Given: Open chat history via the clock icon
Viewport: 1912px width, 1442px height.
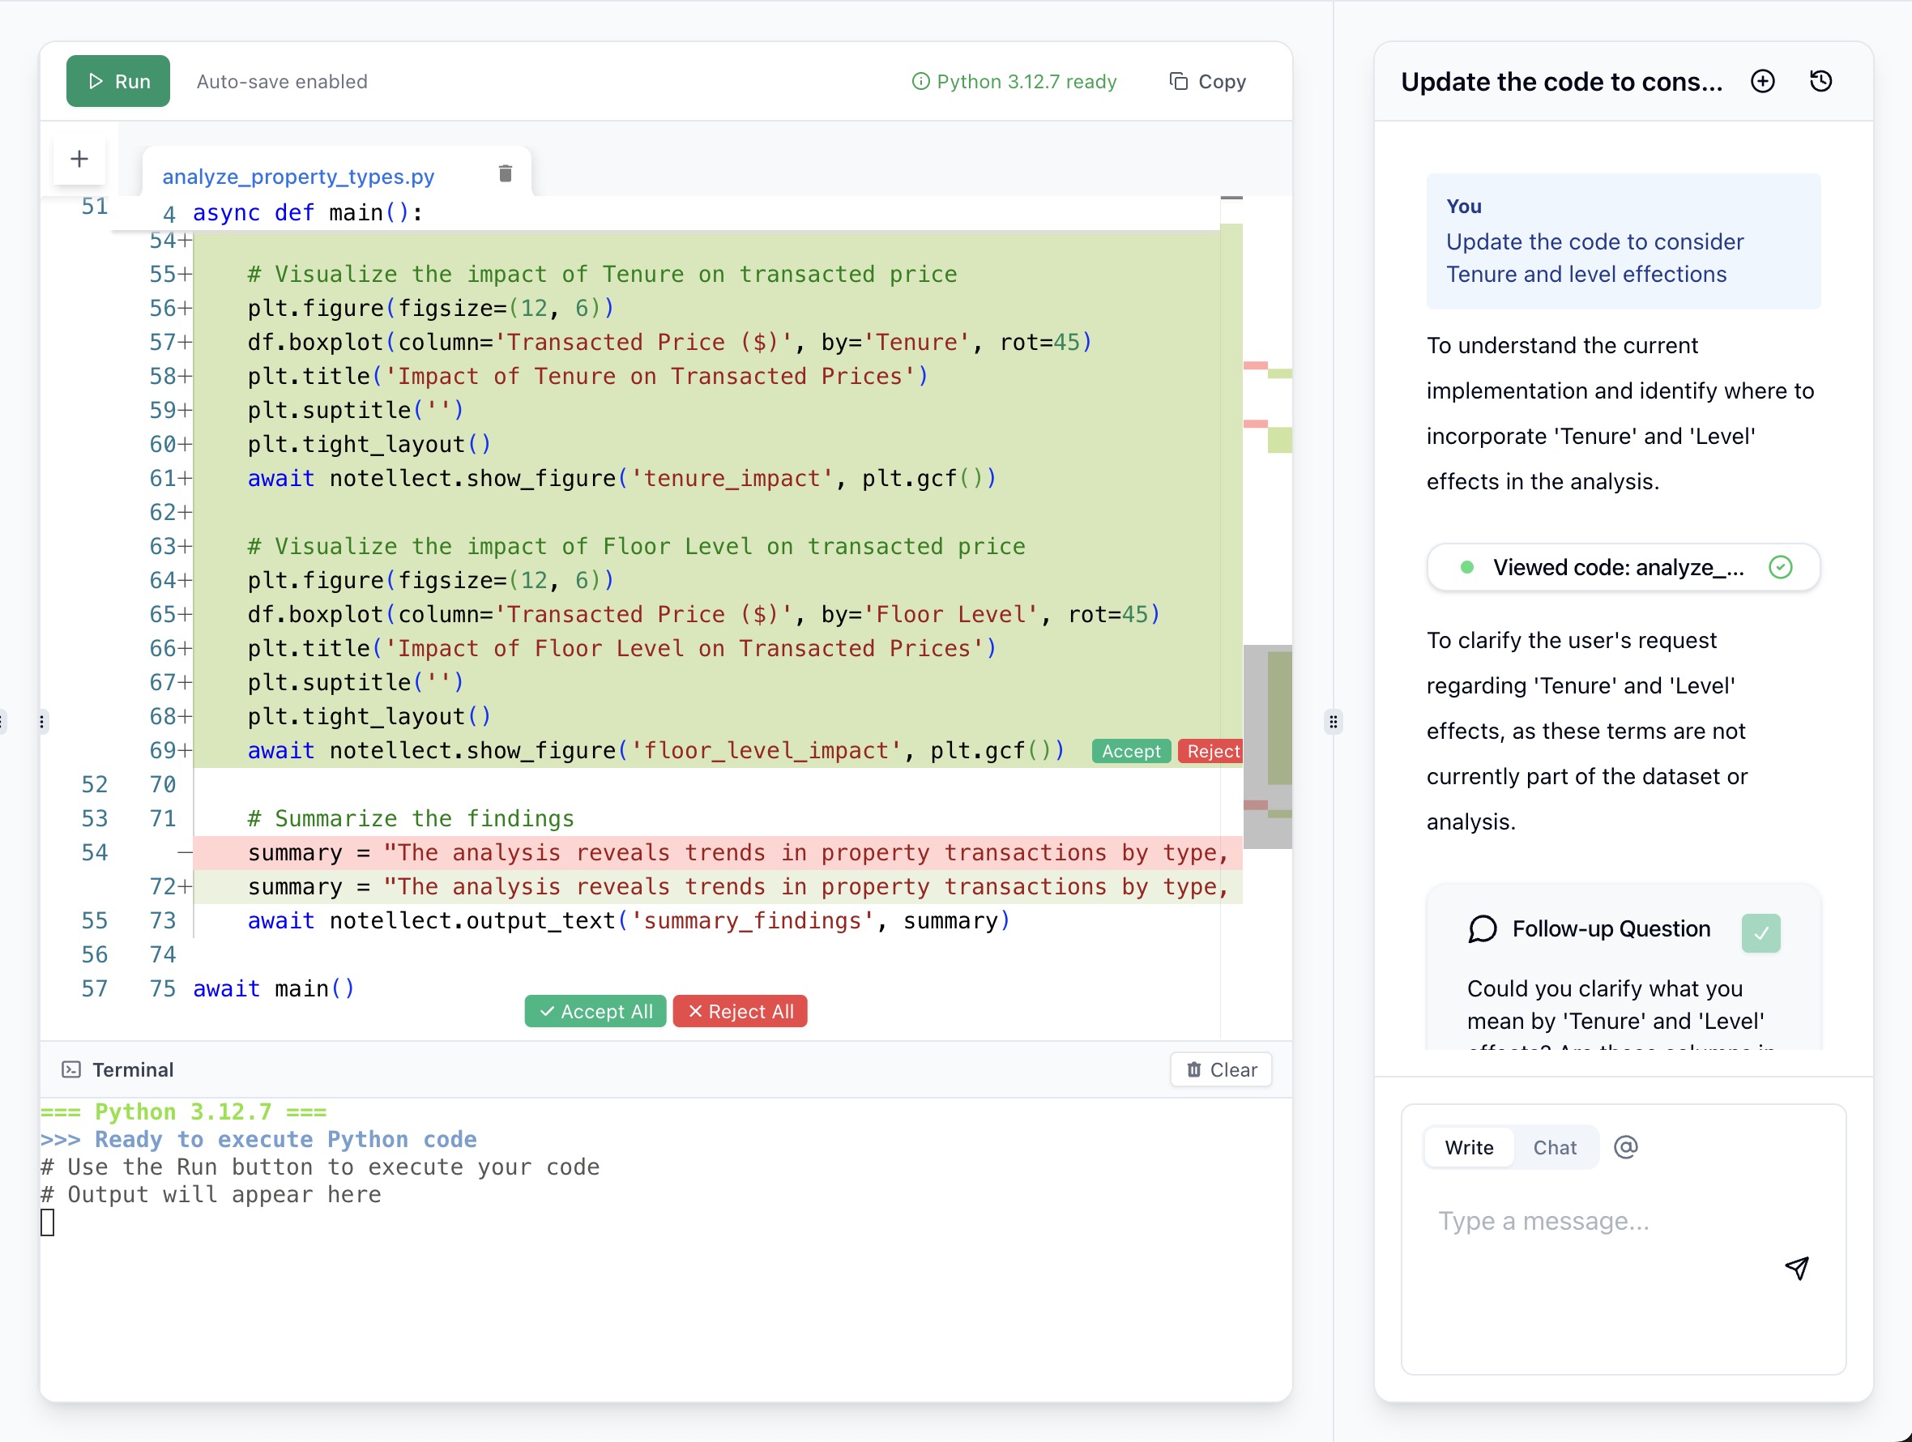Looking at the screenshot, I should click(x=1820, y=80).
